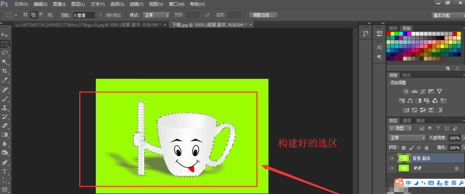The image size is (465, 194).
Task: Pick the red swatch in 色板 panel
Action: 389,34
